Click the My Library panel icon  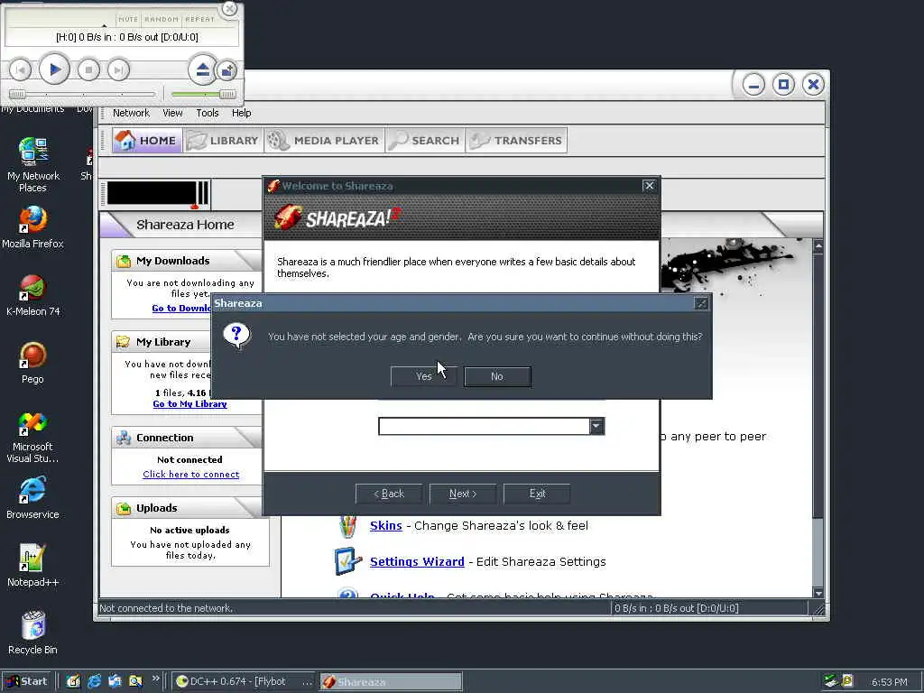point(123,342)
